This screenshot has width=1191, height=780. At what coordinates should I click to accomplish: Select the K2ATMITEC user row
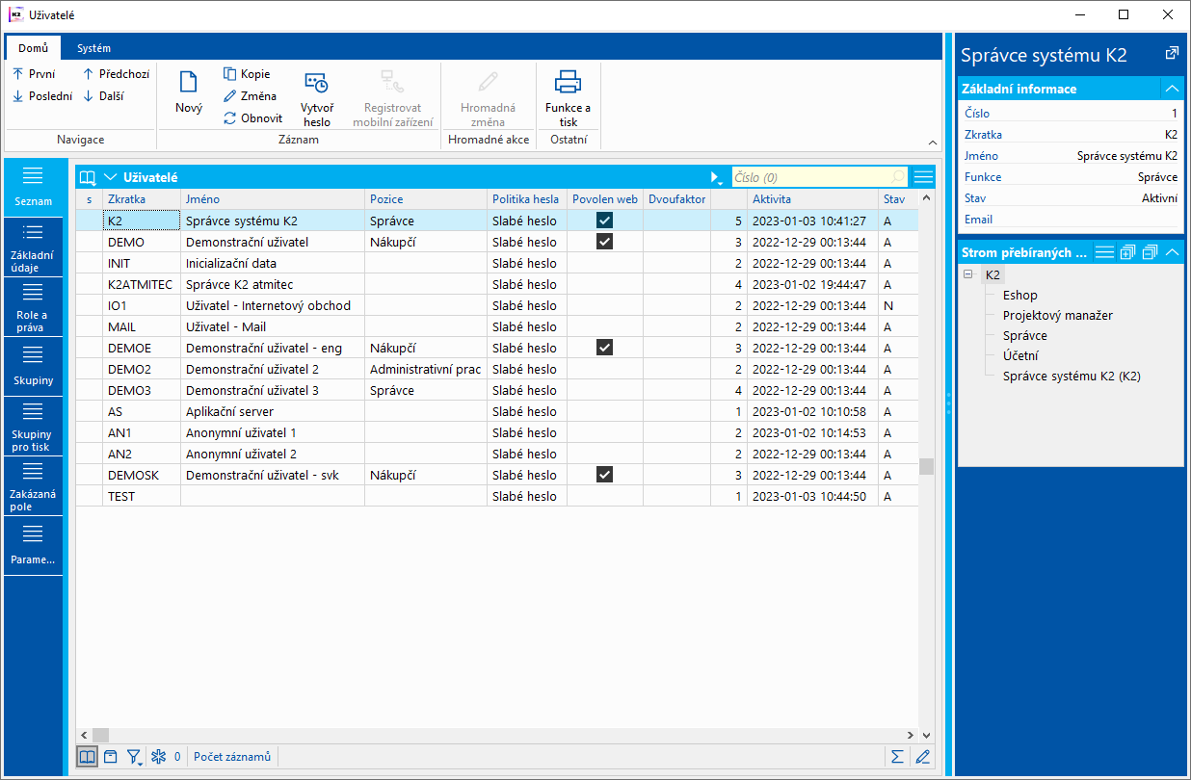(x=496, y=284)
